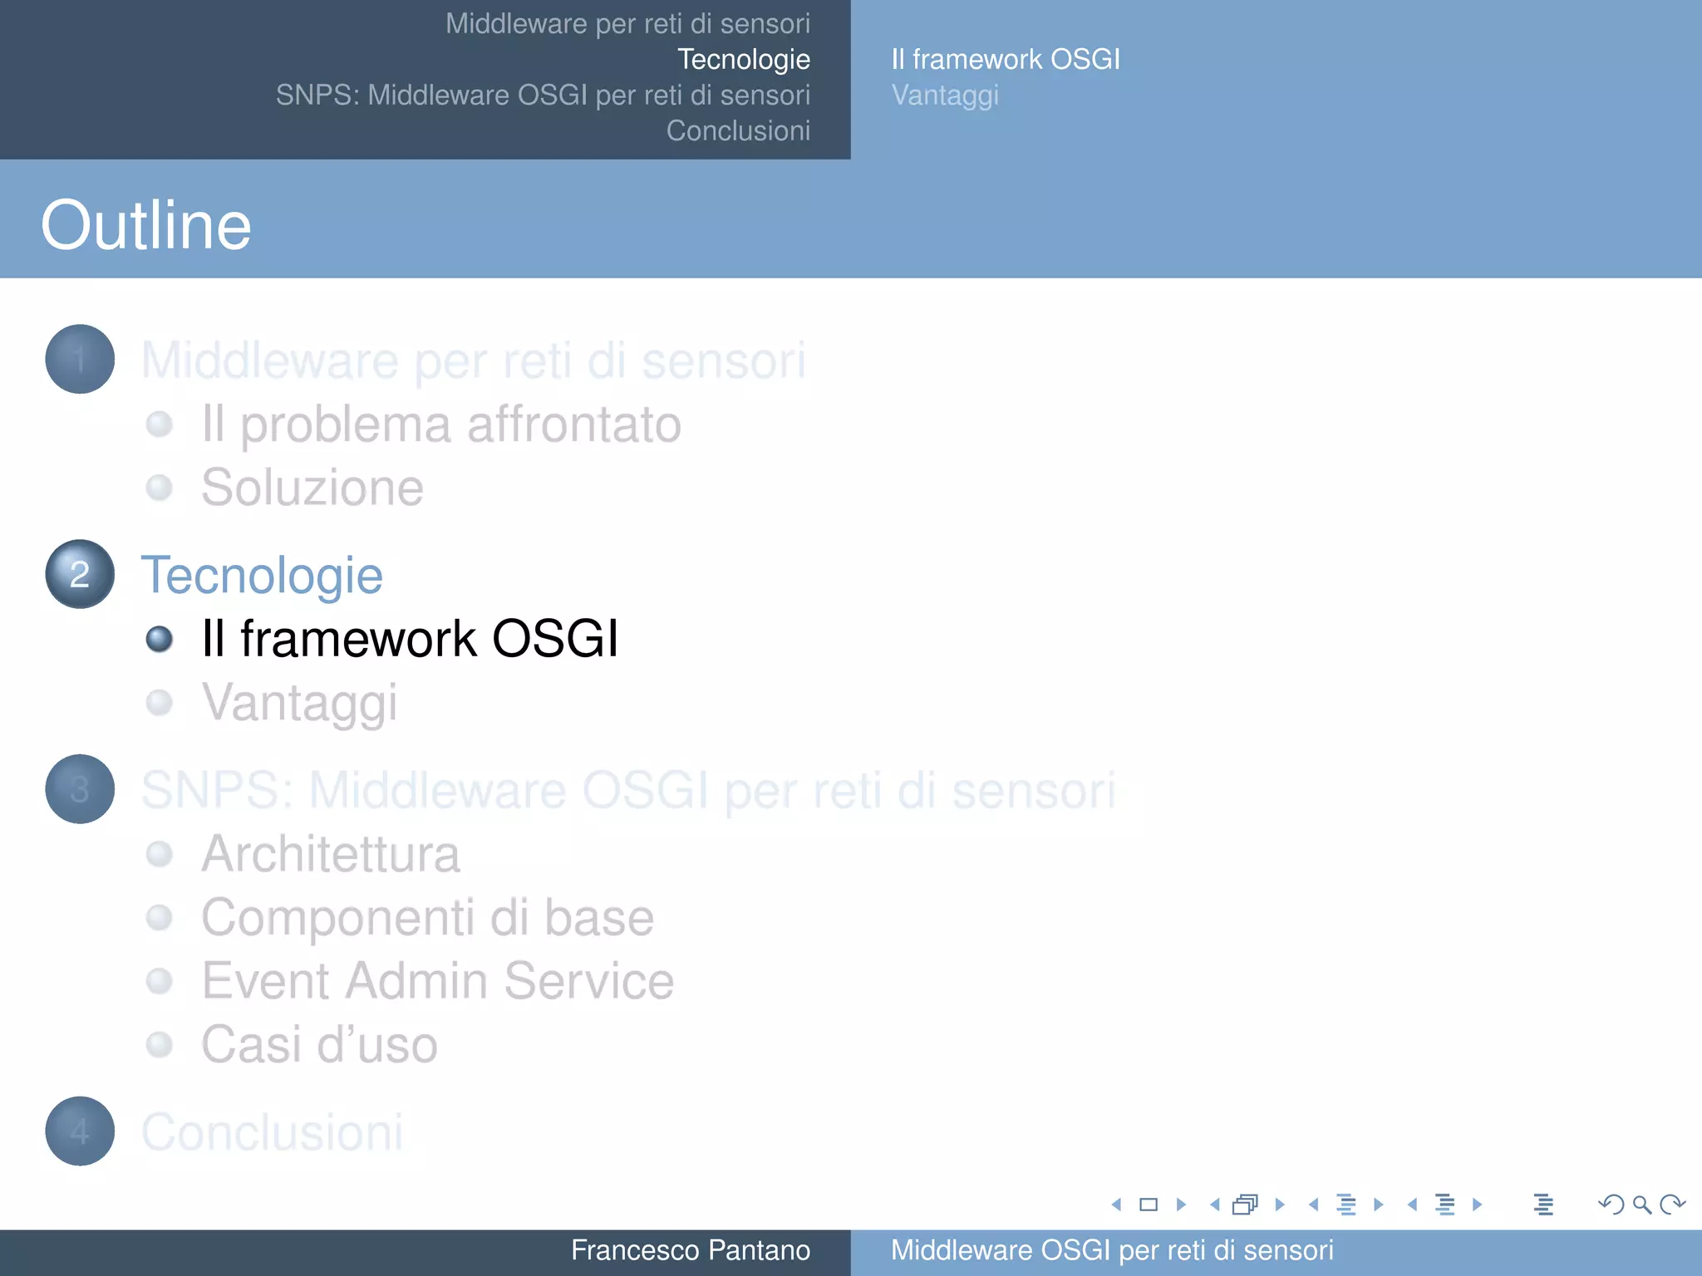The height and width of the screenshot is (1276, 1702).
Task: Click author name 'Francesco Pantano' in footer
Action: pos(691,1250)
